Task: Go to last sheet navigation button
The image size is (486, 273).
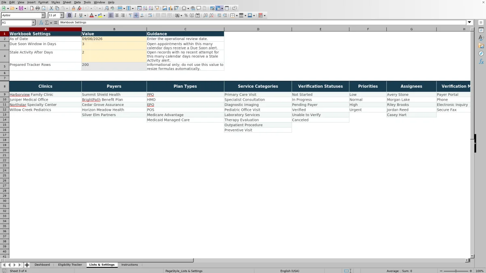Action: pos(20,265)
